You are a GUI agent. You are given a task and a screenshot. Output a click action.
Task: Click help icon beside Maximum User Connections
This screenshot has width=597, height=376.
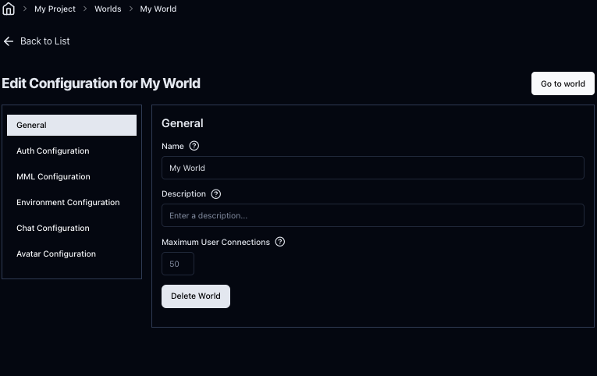[280, 242]
